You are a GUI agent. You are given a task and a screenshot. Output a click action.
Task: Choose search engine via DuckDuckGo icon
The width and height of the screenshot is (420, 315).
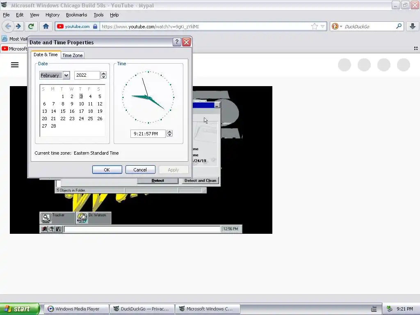pos(336,26)
